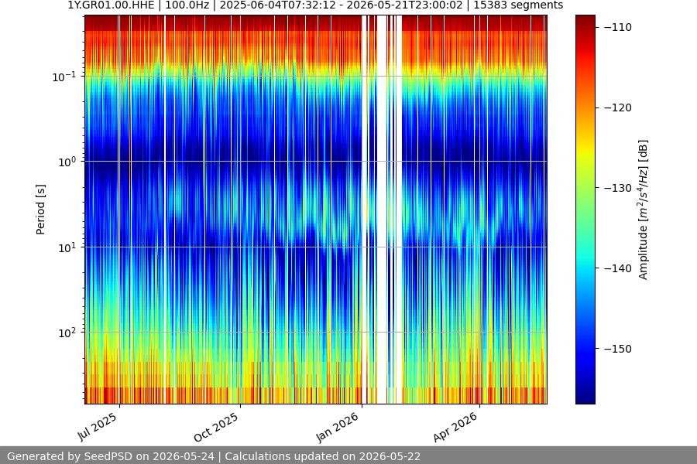Click the −140 colorbar tick label

click(x=617, y=268)
